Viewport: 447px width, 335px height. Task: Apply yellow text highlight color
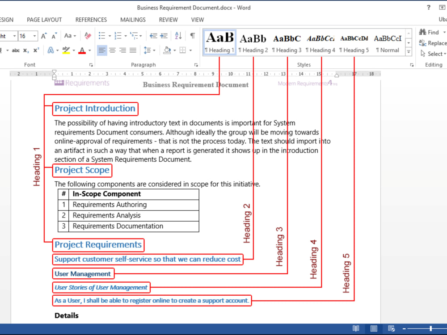click(65, 49)
